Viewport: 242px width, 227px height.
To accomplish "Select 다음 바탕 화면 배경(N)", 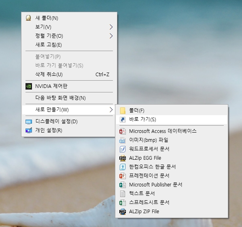I will pyautogui.click(x=69, y=98).
